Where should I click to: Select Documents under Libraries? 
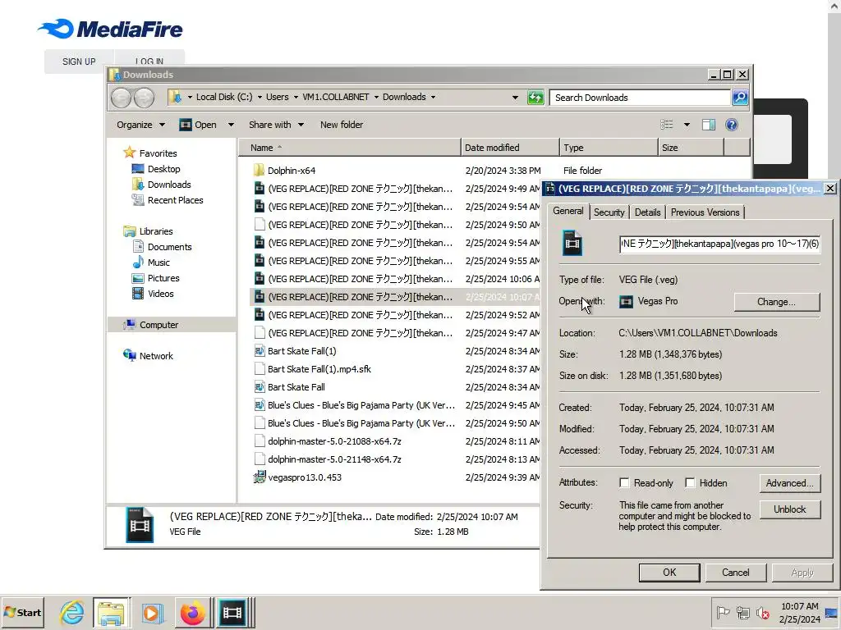point(169,246)
